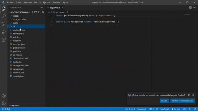Image resolution: width=198 pixels, height=111 pixels.
Task: Open the Dockerfile
Action: 26,62
